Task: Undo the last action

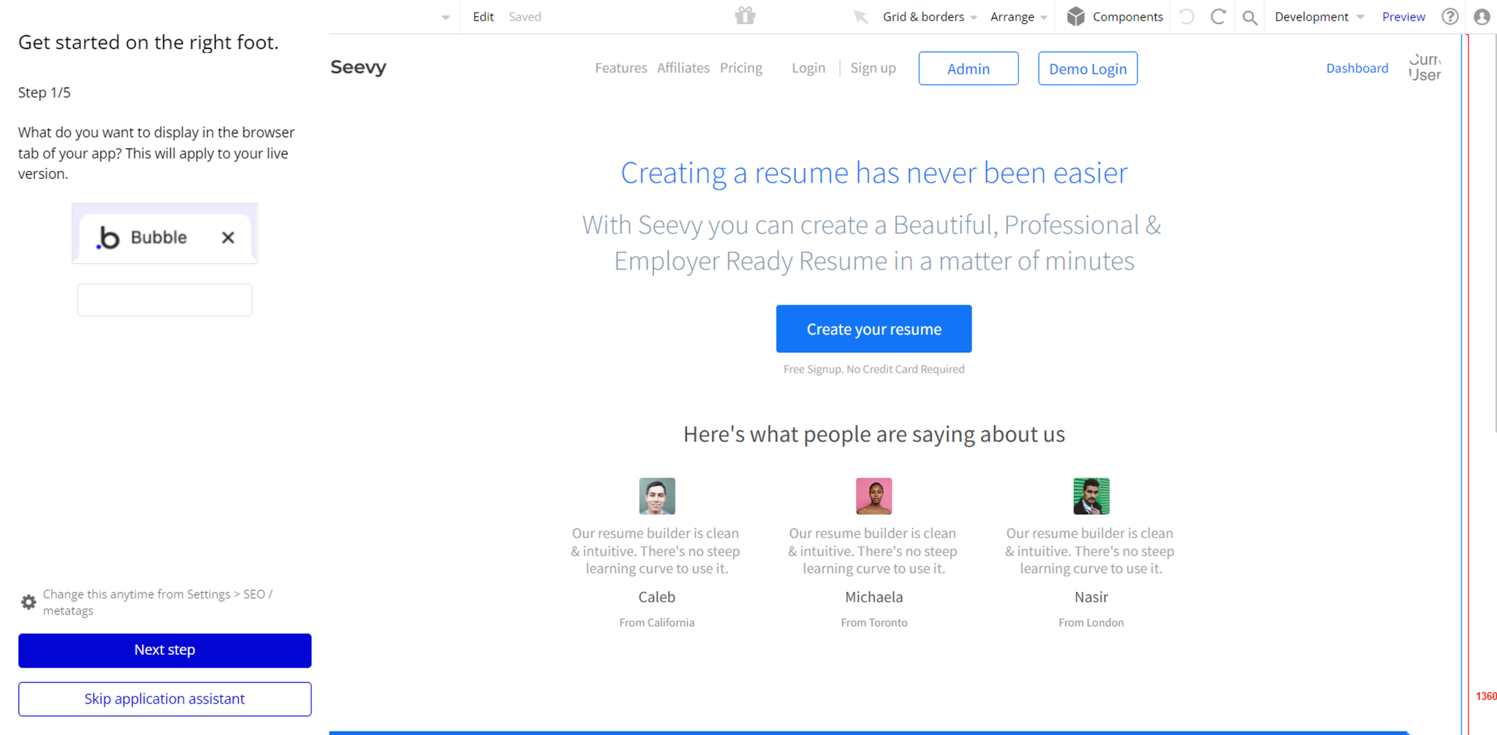Action: pyautogui.click(x=1187, y=17)
